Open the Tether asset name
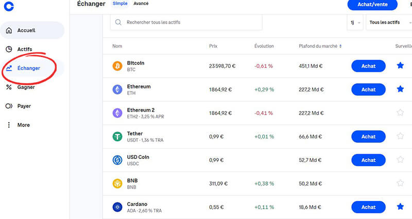412x219 pixels. point(135,134)
